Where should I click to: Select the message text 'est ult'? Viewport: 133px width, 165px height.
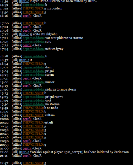click(x=49, y=122)
